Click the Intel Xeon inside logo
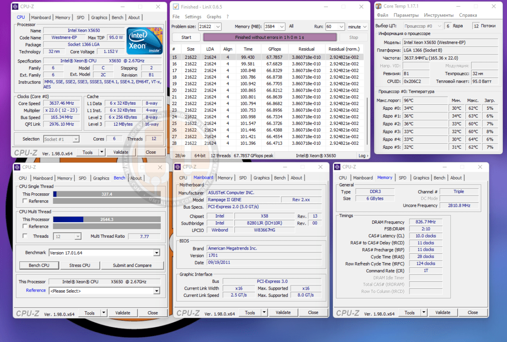The width and height of the screenshot is (507, 342). 144,41
